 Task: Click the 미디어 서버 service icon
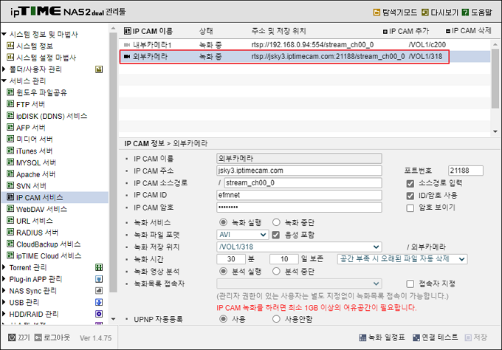click(x=10, y=139)
